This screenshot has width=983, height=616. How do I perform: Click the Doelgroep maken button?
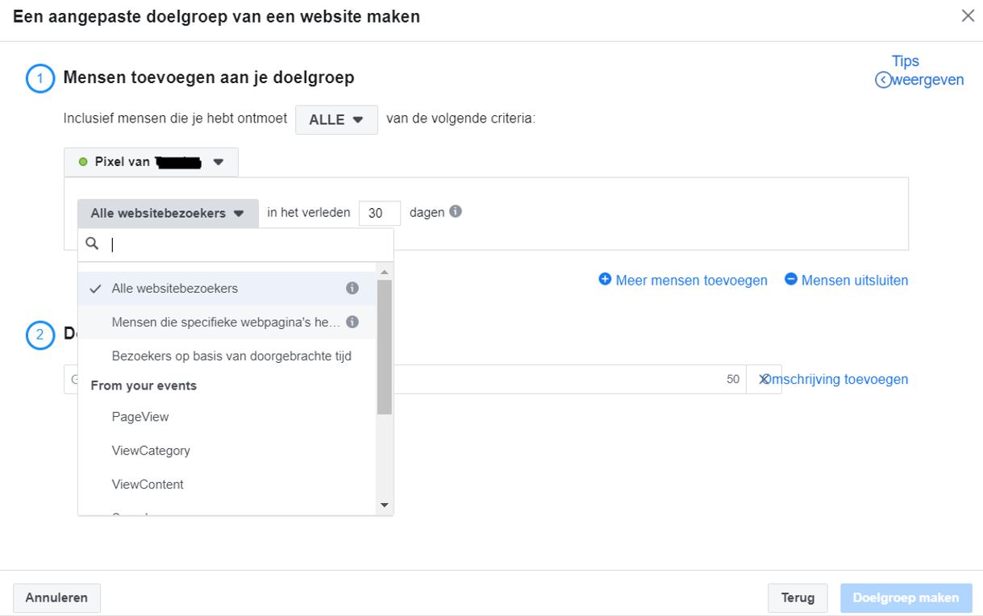click(906, 597)
